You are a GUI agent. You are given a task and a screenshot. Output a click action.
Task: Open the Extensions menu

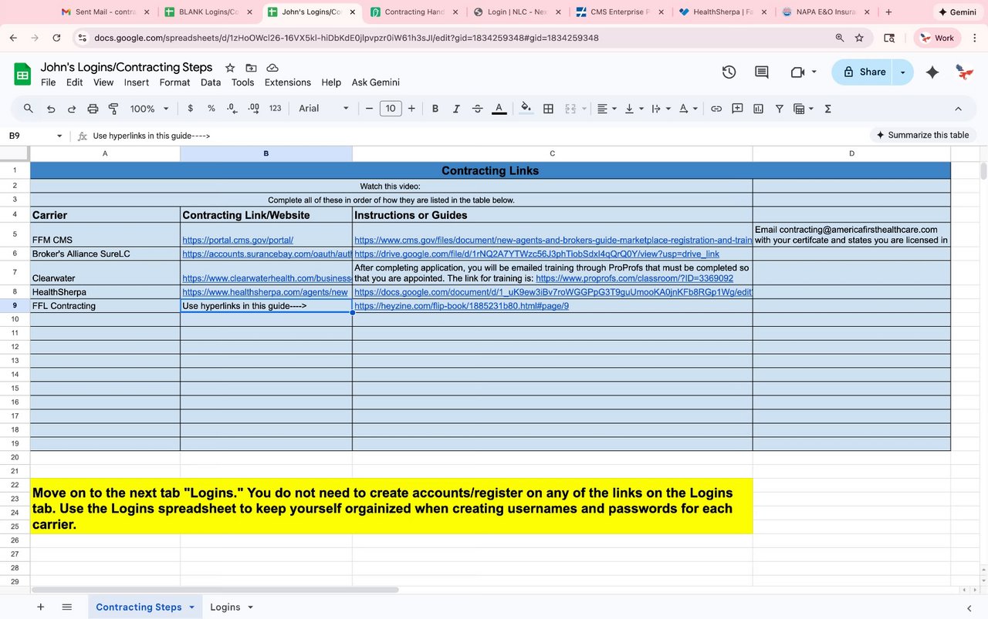point(287,82)
